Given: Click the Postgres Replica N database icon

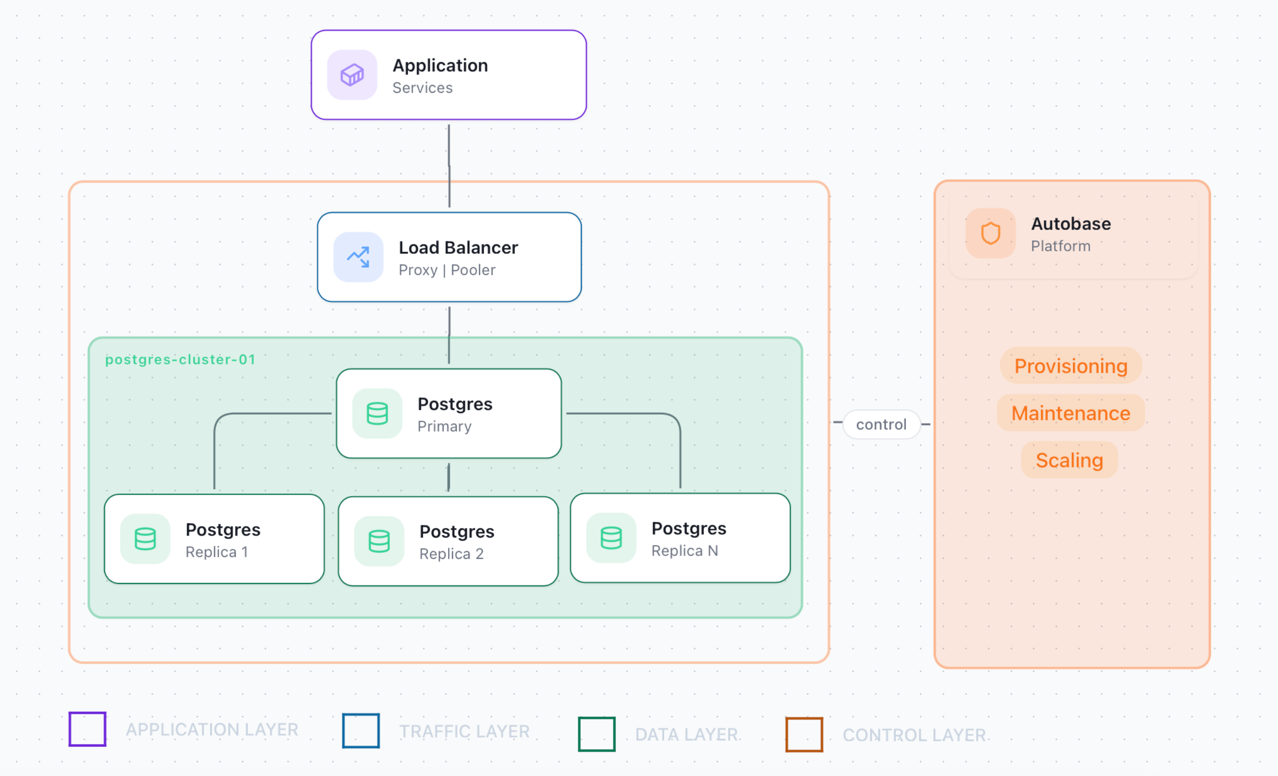Looking at the screenshot, I should tap(611, 538).
